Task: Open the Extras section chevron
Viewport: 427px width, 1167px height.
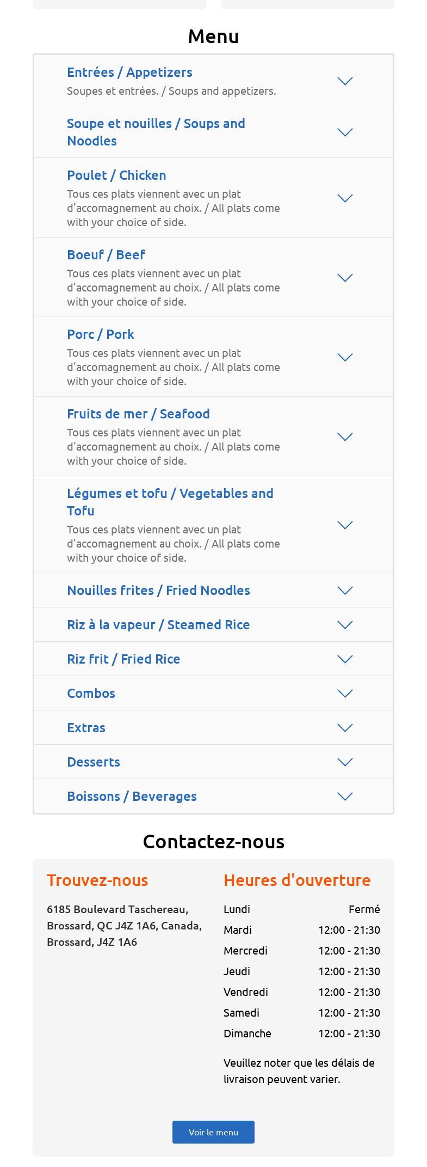Action: coord(345,728)
